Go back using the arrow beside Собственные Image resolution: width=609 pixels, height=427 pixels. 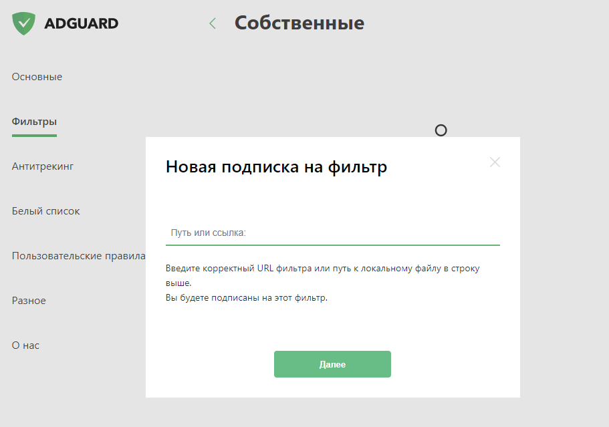(x=213, y=24)
